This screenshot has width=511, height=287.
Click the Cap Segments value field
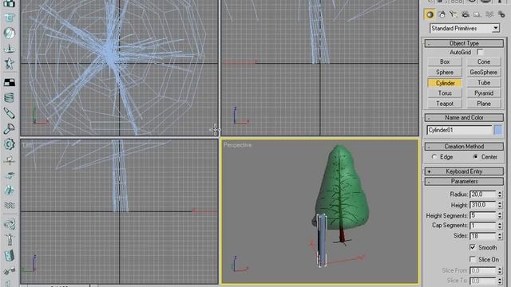click(483, 226)
